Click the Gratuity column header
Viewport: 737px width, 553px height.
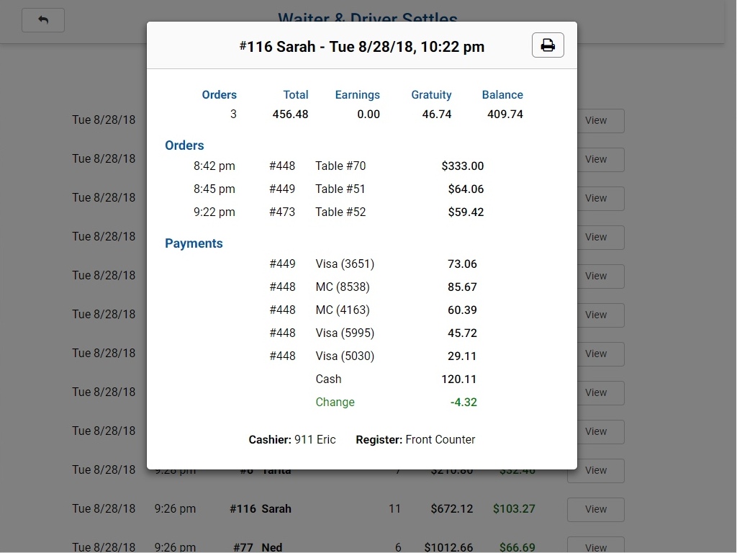pyautogui.click(x=431, y=94)
